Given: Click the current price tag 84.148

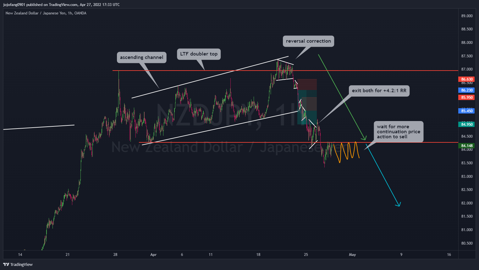Looking at the screenshot, I should click(467, 146).
